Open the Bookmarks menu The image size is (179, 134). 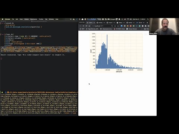[34, 19]
